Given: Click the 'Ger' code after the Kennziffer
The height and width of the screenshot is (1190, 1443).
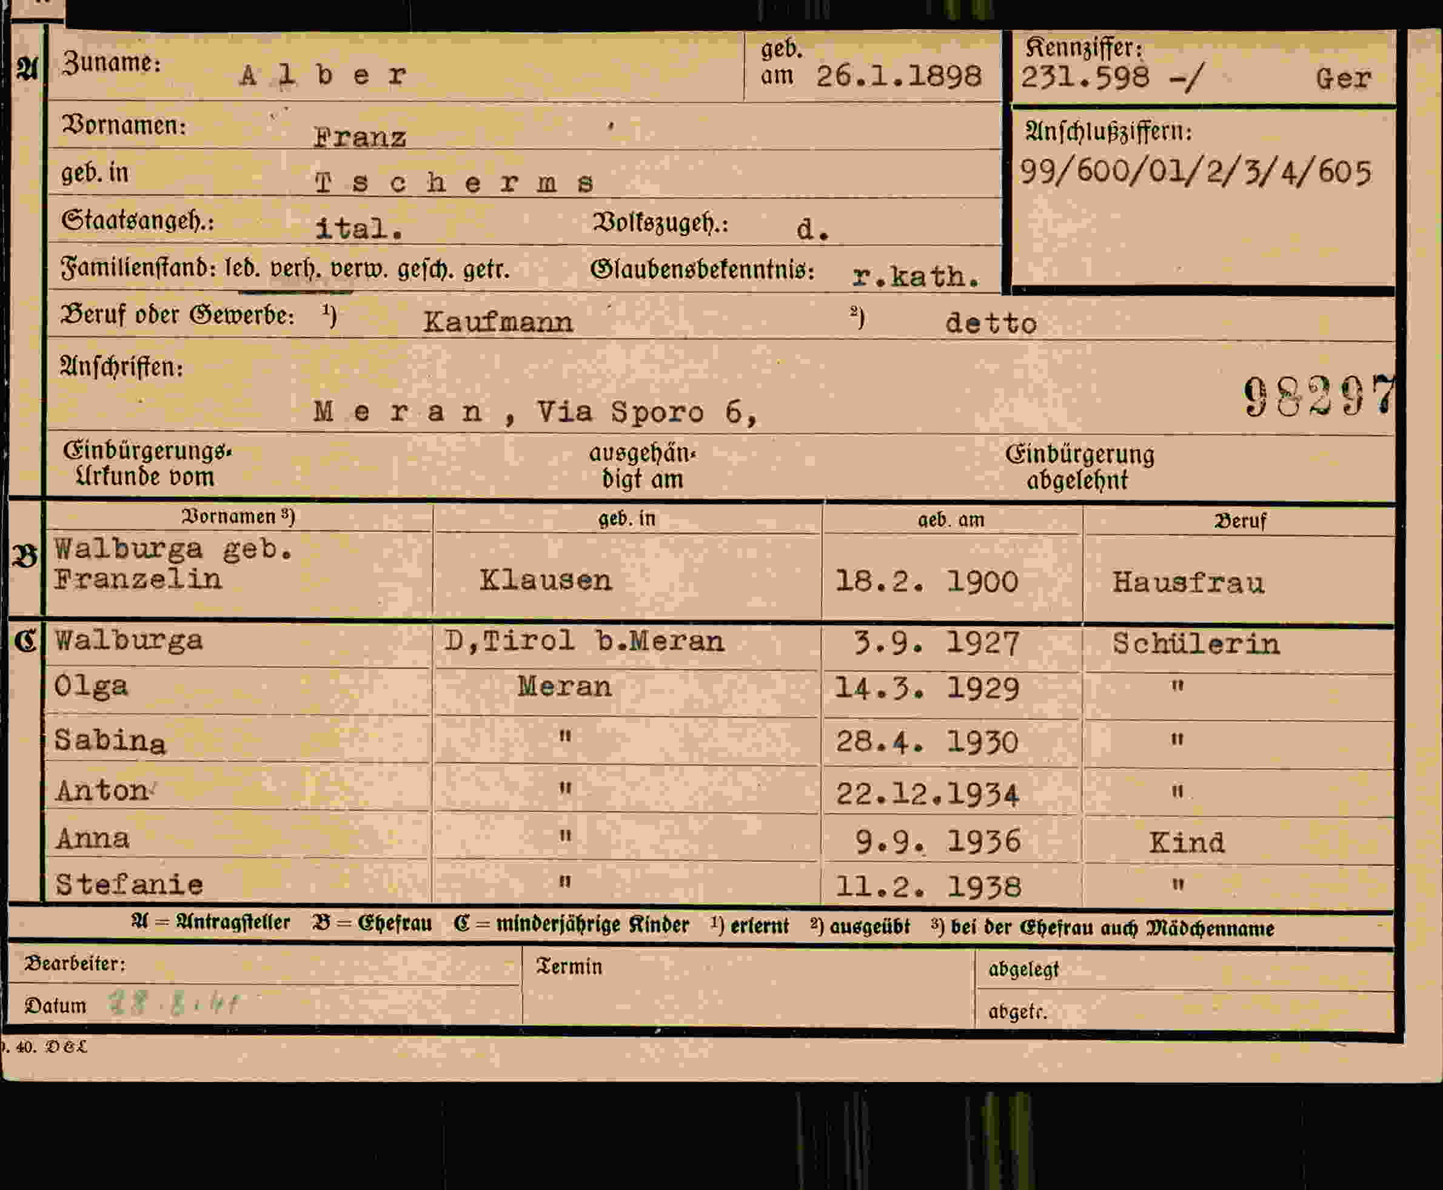Looking at the screenshot, I should [1343, 79].
